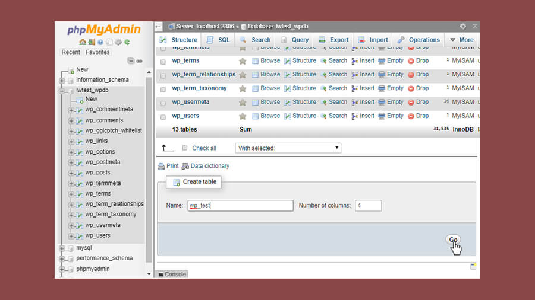
Task: Click the navigation panel scrollbar
Action: tap(149, 170)
